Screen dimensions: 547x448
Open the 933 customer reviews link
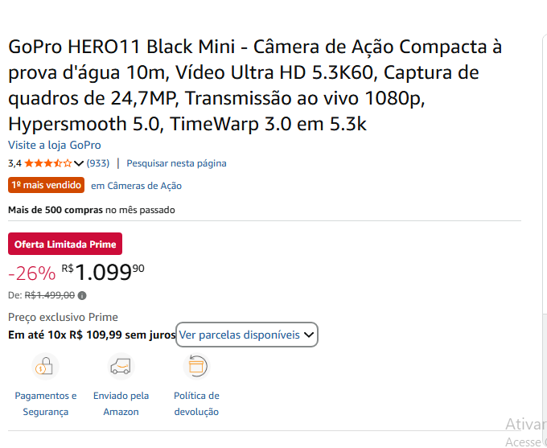click(x=98, y=163)
